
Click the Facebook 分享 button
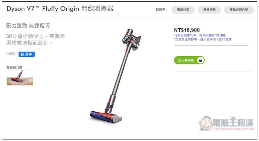click(x=27, y=54)
